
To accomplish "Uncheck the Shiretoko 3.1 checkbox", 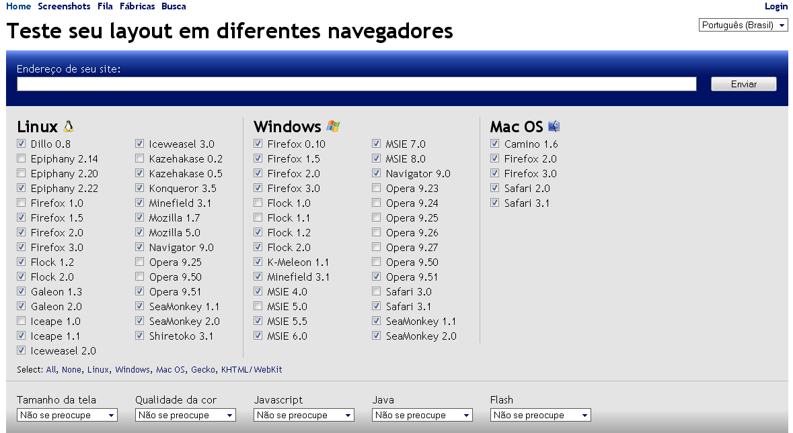I will coord(140,336).
